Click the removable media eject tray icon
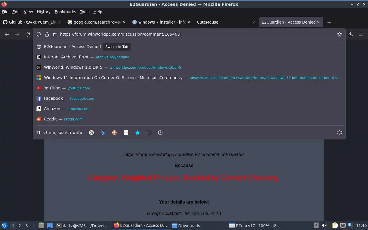The width and height of the screenshot is (368, 230). tap(316, 226)
